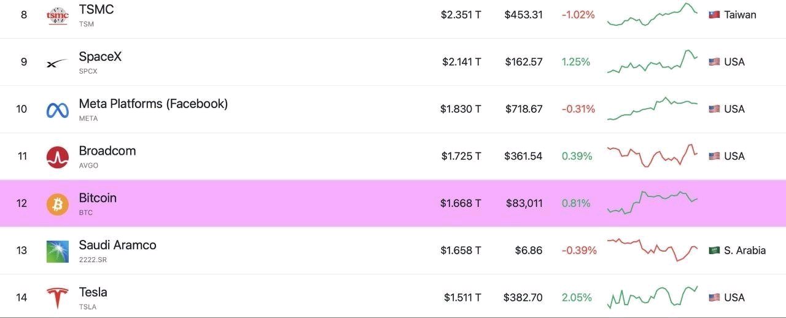This screenshot has width=786, height=318.
Task: Click the Saudi Aramco logo
Action: pos(58,252)
